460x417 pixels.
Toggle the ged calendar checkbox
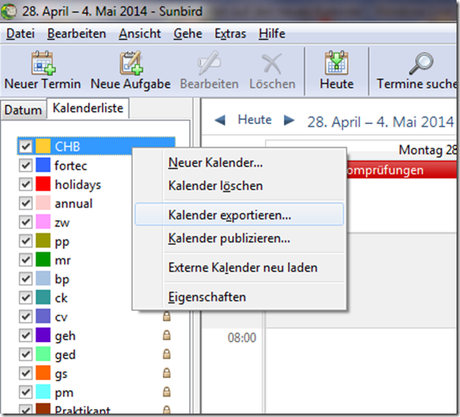tap(26, 354)
